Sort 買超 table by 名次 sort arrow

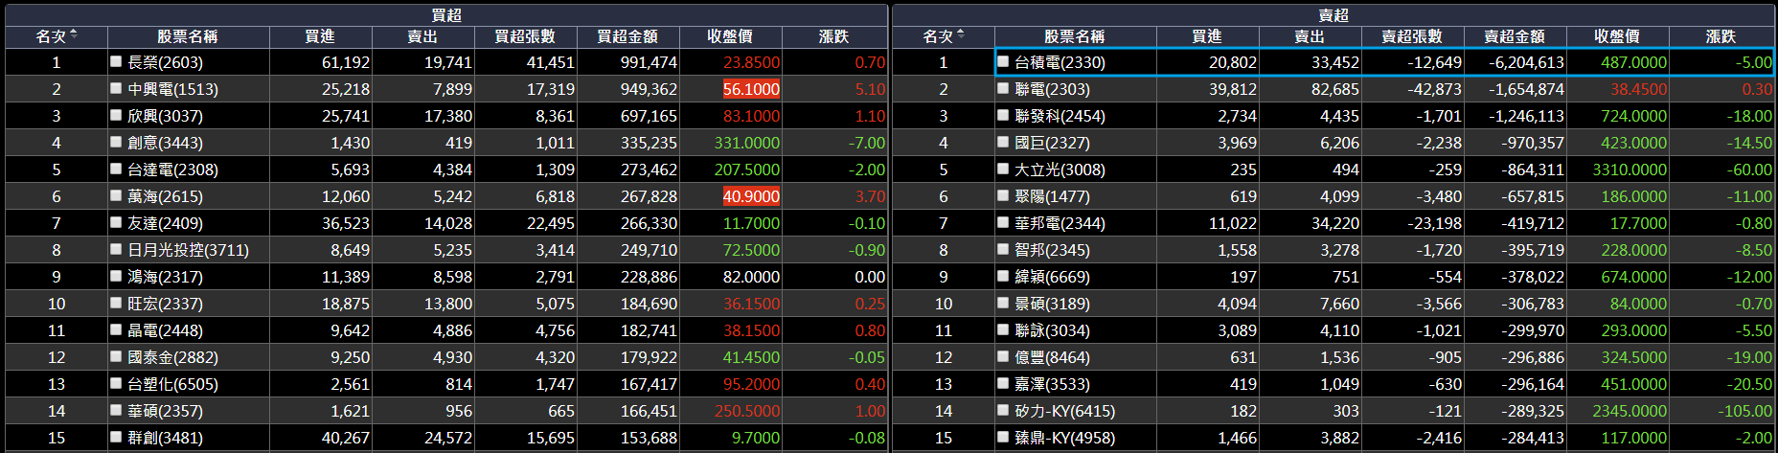click(x=74, y=34)
